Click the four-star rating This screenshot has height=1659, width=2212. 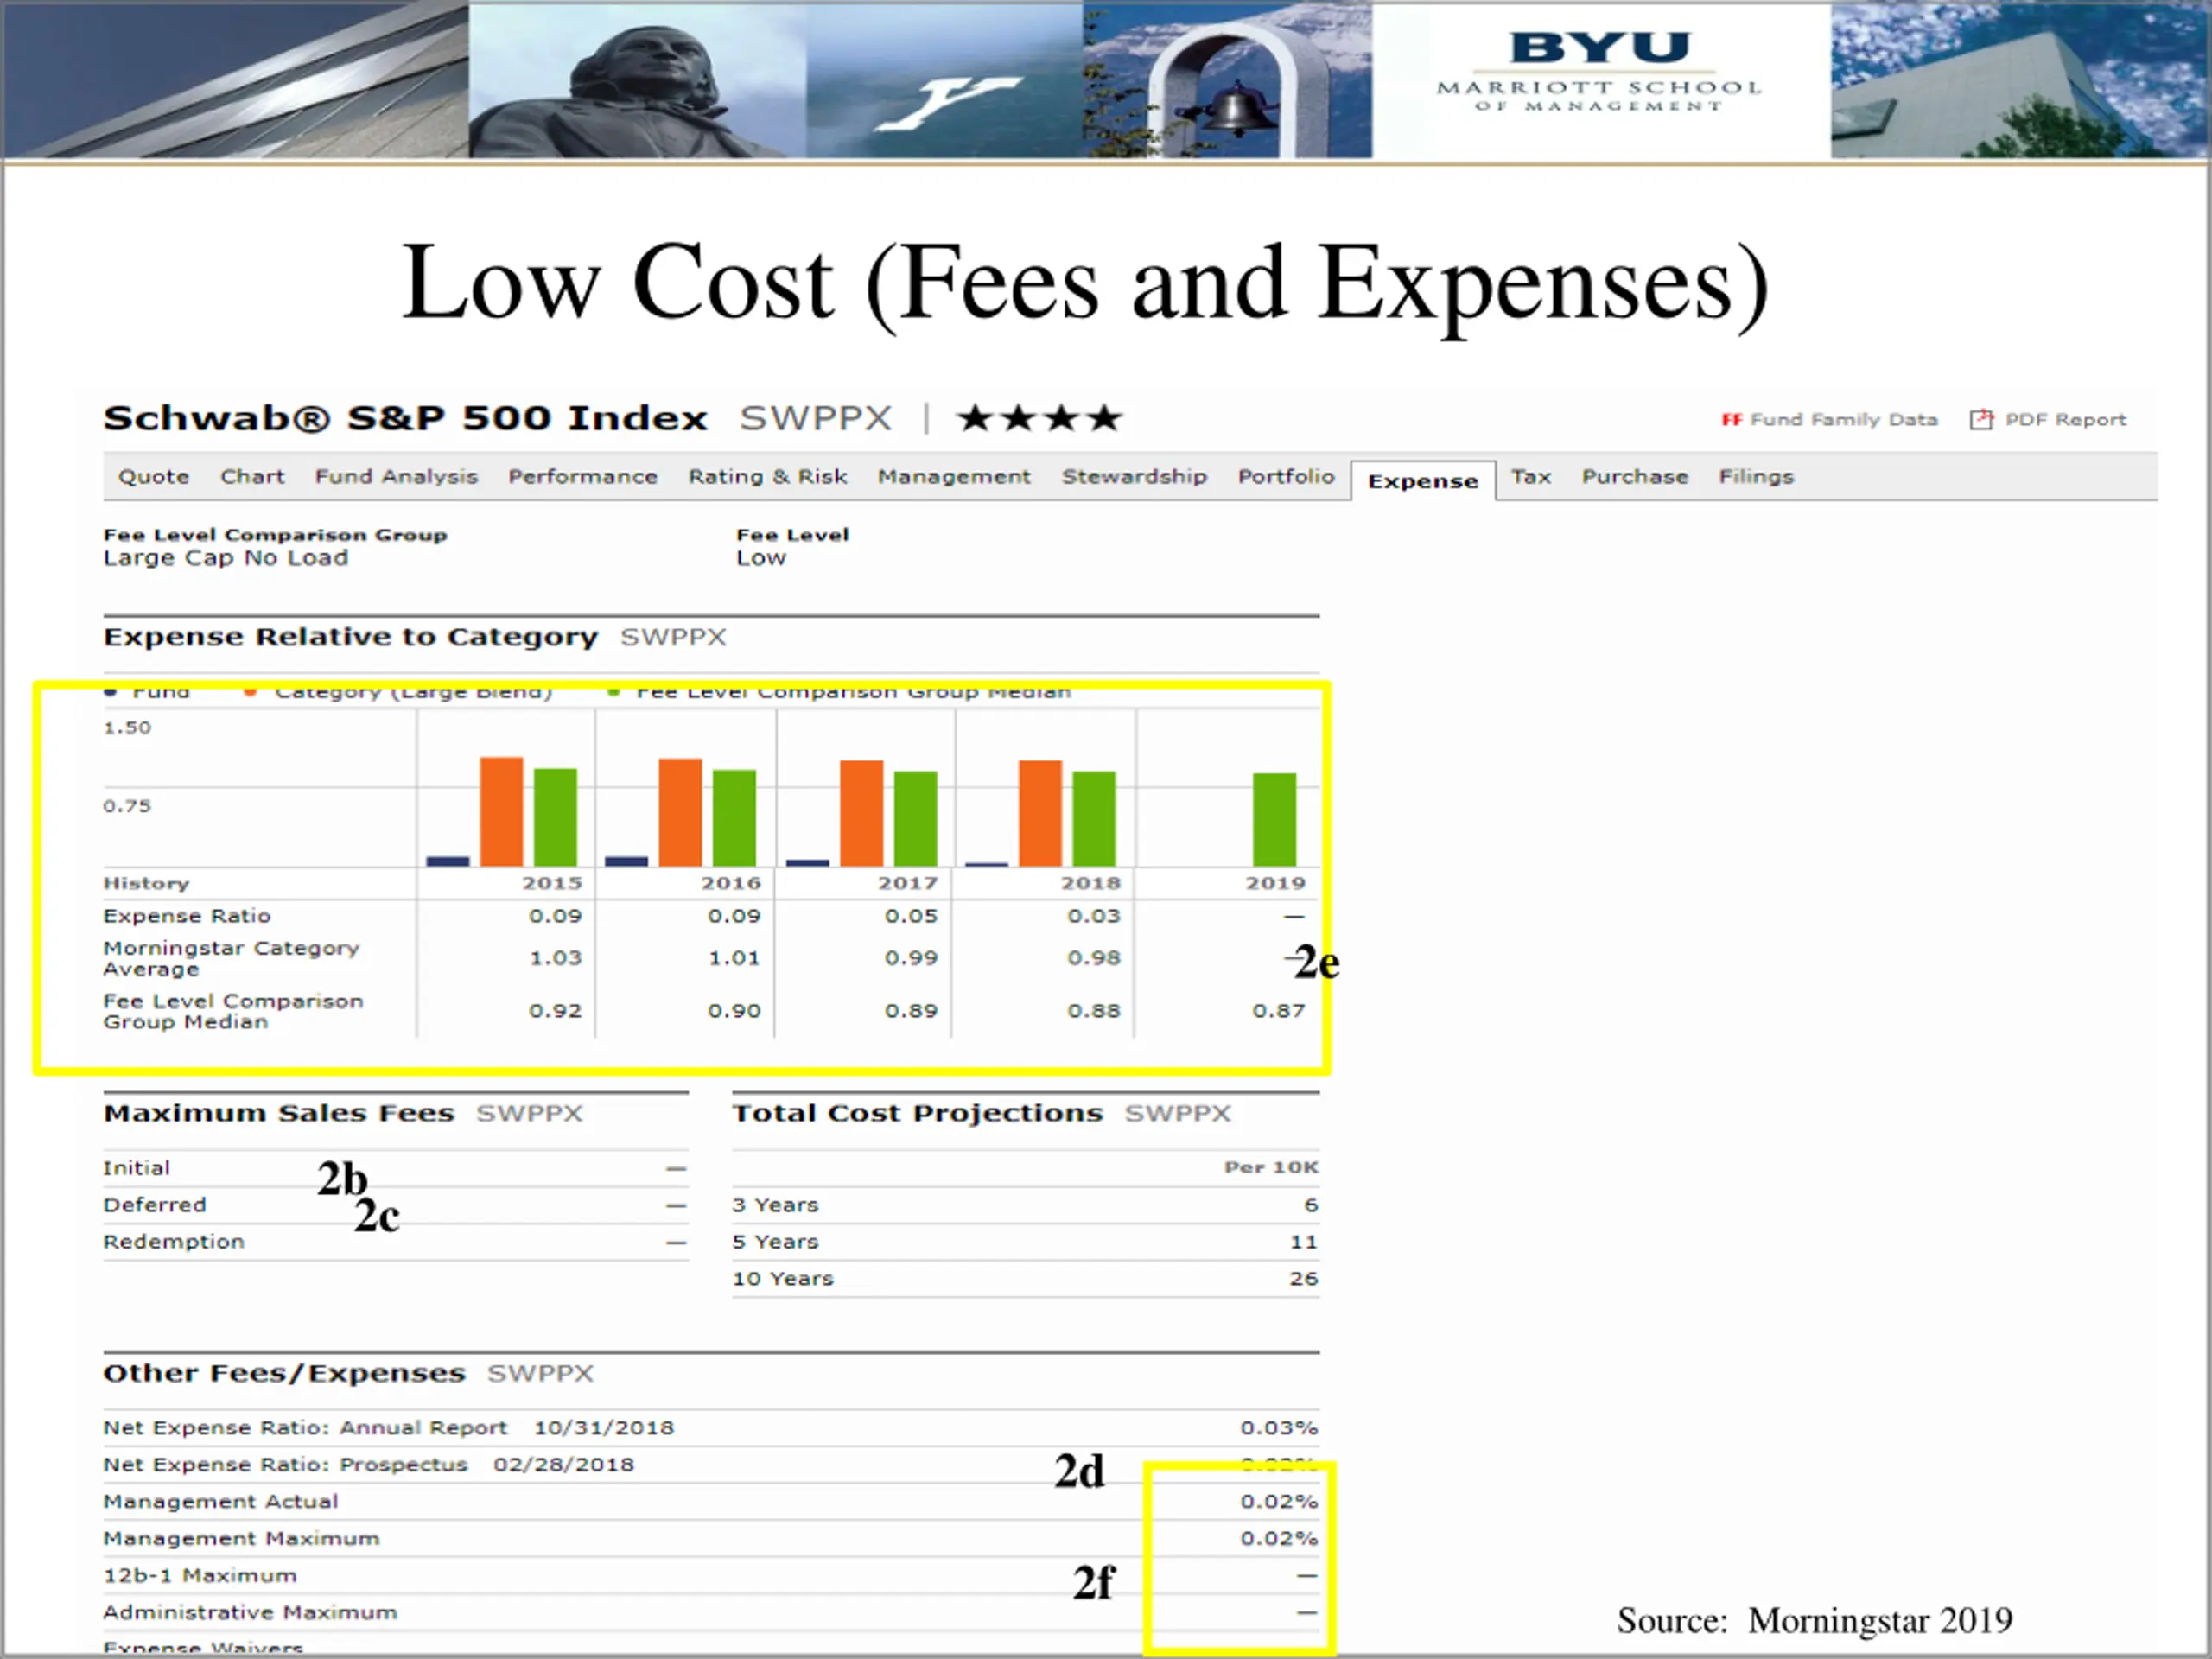[x=1040, y=418]
